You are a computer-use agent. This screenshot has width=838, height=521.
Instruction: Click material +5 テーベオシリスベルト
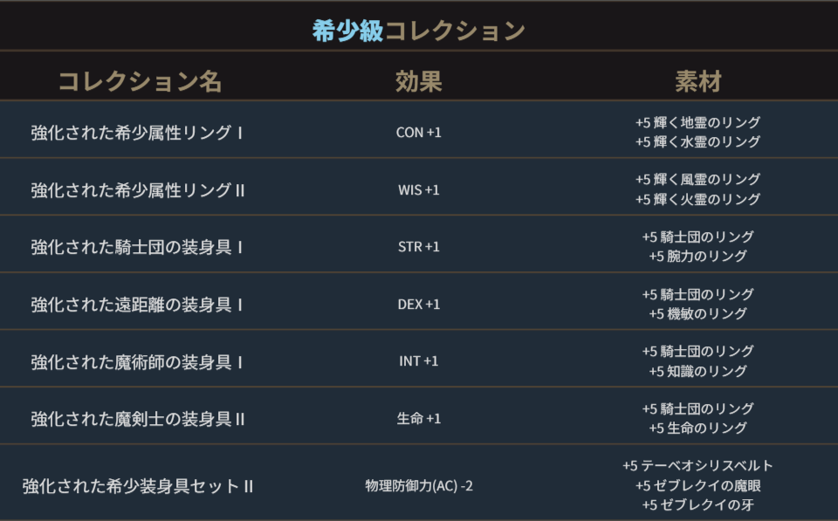point(697,466)
